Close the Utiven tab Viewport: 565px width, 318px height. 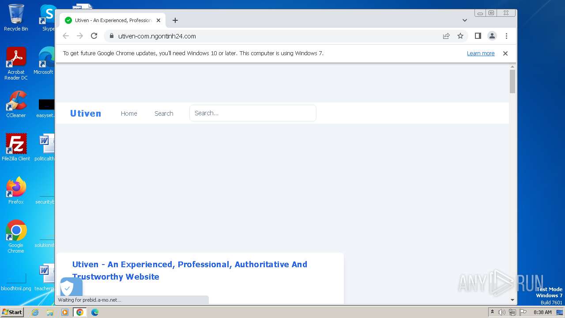(158, 20)
